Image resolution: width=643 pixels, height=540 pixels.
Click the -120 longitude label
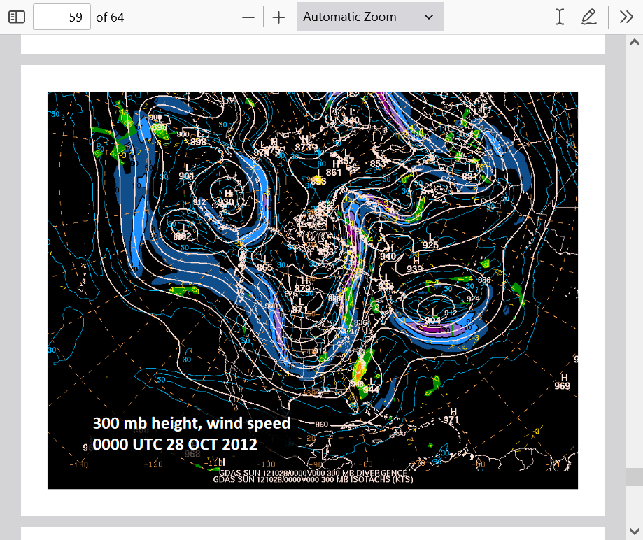[x=153, y=464]
